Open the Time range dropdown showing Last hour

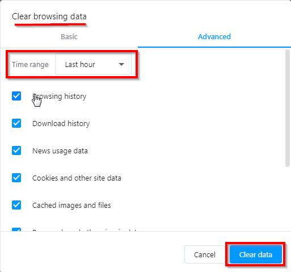click(93, 64)
